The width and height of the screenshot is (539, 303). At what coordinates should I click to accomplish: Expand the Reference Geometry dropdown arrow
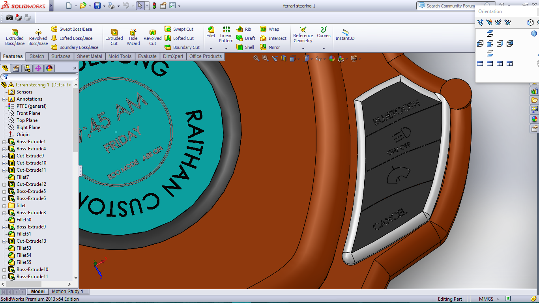303,49
